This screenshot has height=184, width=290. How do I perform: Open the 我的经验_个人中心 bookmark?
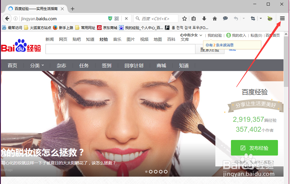141,28
